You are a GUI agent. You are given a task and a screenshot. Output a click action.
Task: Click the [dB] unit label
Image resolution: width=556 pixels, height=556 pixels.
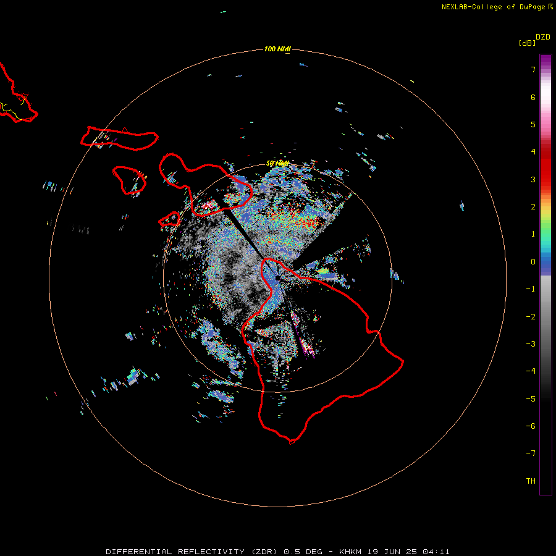point(527,43)
